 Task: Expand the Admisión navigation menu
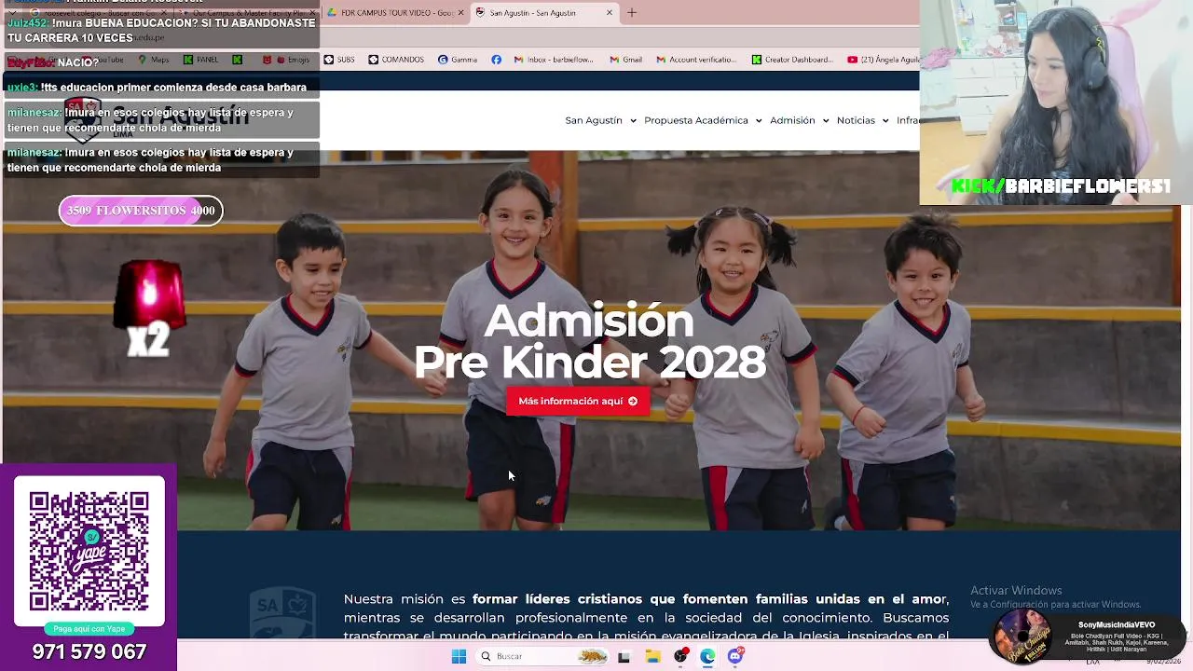coord(799,120)
